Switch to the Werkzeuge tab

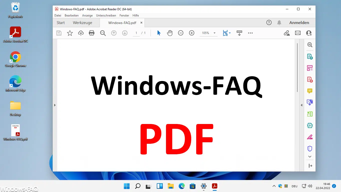pyautogui.click(x=82, y=23)
